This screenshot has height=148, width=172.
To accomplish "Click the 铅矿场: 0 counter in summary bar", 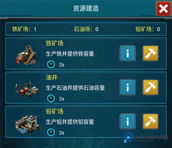I will point(148,29).
